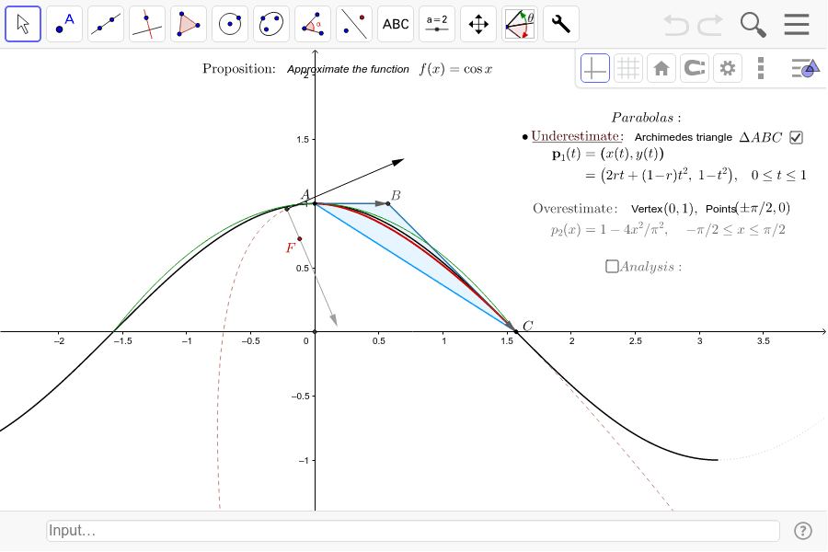Click the red focus point F
This screenshot has width=828, height=552.
(x=299, y=239)
